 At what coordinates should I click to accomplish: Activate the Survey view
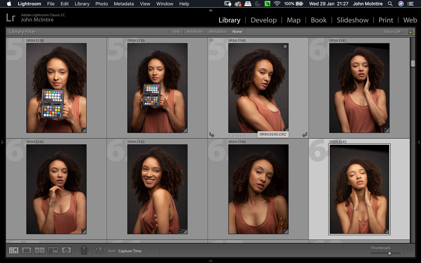tap(53, 250)
